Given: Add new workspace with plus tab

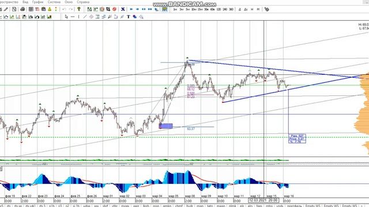Looking at the screenshot, I should 362,206.
